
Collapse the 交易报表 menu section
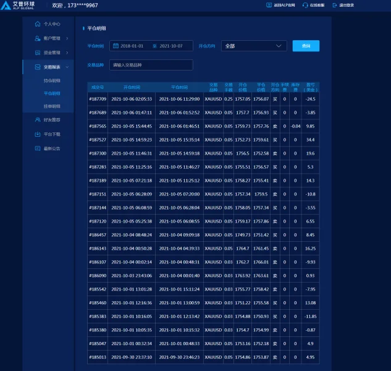coord(67,67)
